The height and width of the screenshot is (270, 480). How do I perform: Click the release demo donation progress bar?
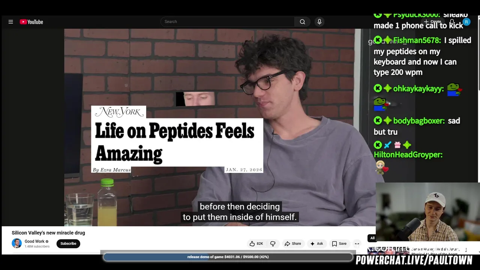click(228, 257)
